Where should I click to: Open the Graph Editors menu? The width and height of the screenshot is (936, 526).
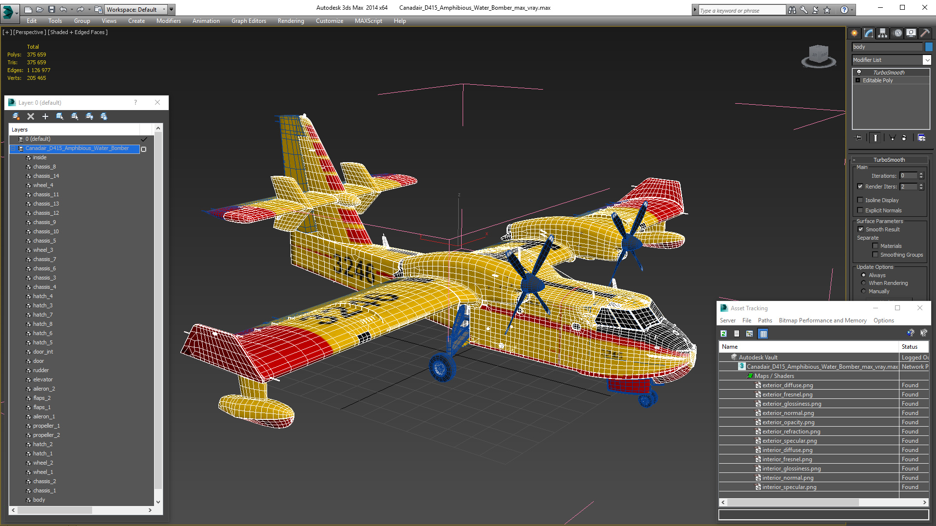click(249, 21)
